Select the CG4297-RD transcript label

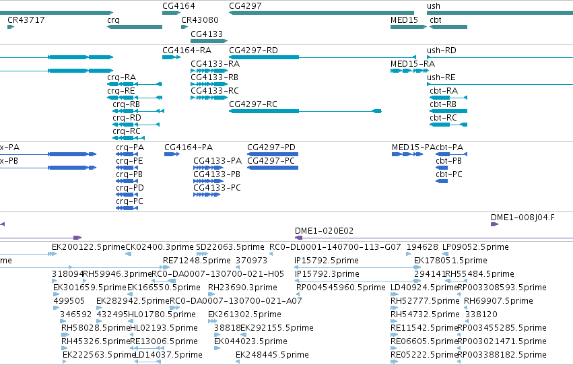coord(253,50)
